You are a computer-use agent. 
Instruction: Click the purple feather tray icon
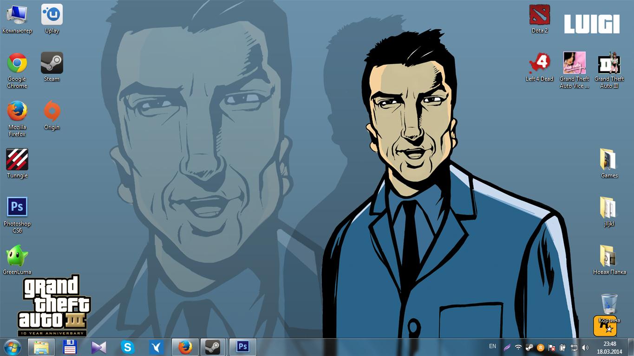507,347
